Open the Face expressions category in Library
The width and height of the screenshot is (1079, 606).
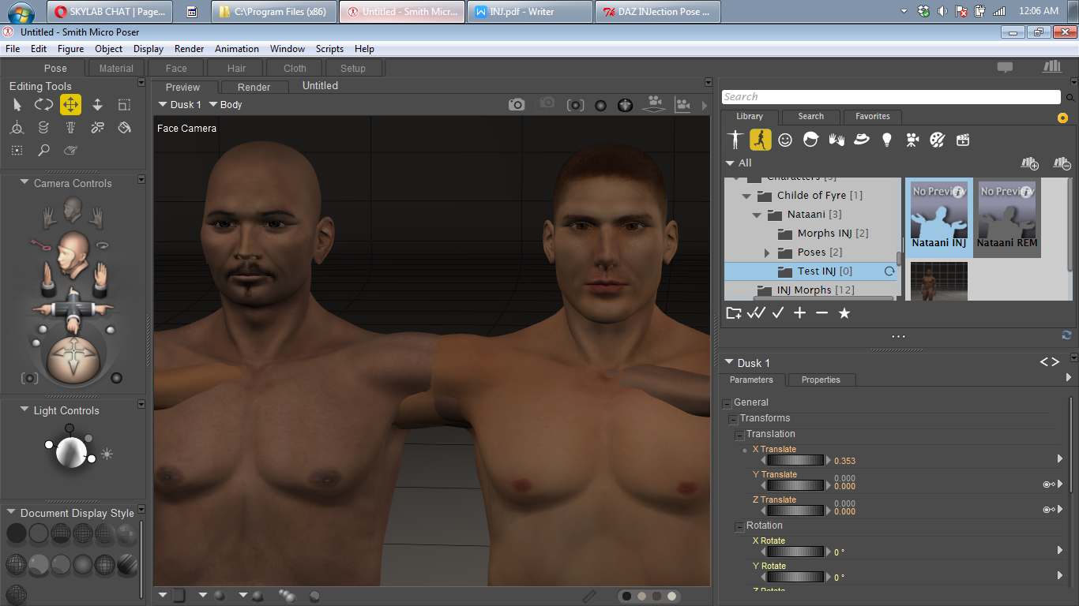pyautogui.click(x=785, y=140)
